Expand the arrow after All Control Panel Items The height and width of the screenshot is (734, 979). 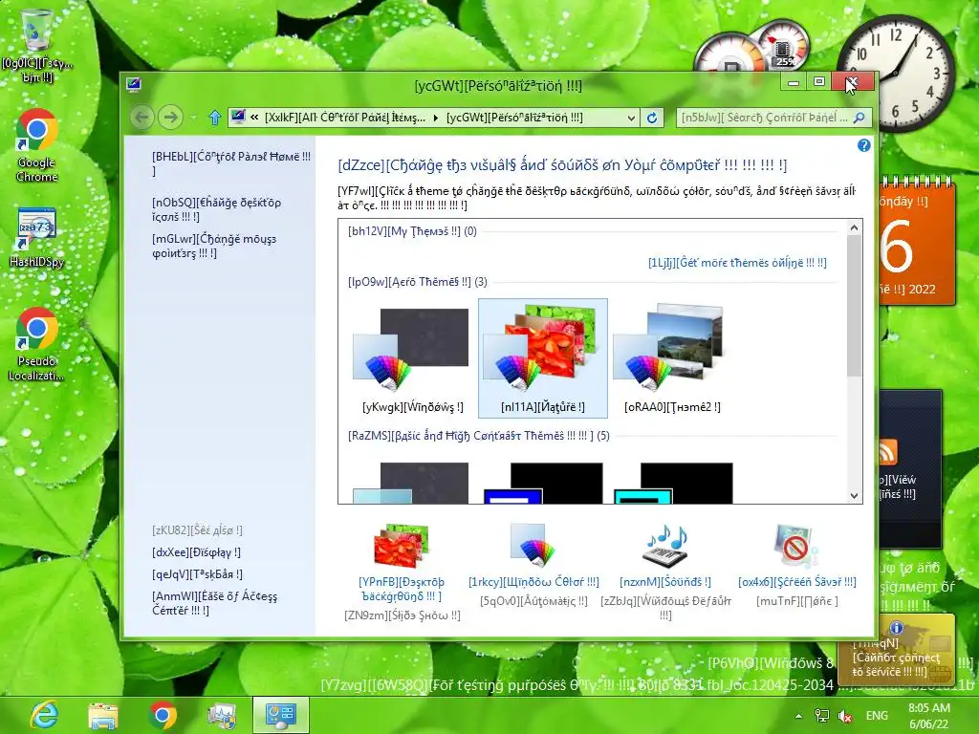[x=436, y=118]
